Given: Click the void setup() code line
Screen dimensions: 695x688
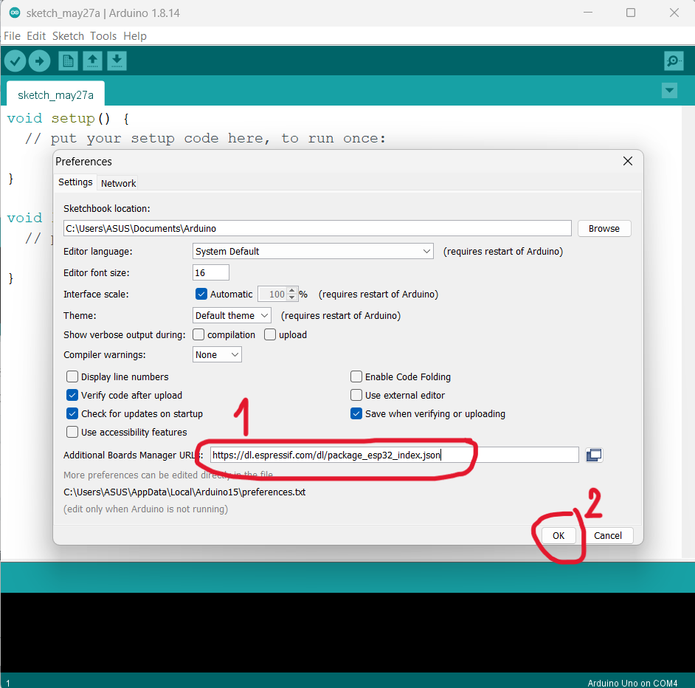Looking at the screenshot, I should [69, 118].
